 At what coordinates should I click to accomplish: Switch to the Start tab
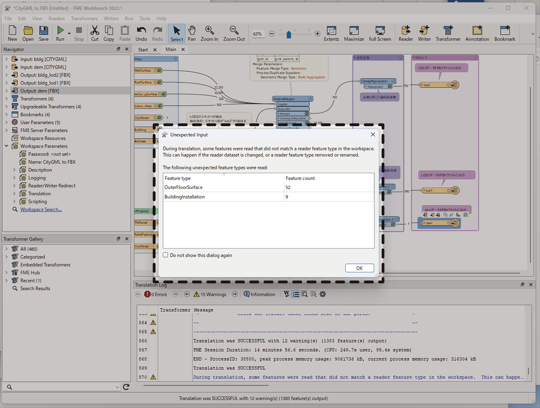tap(143, 50)
